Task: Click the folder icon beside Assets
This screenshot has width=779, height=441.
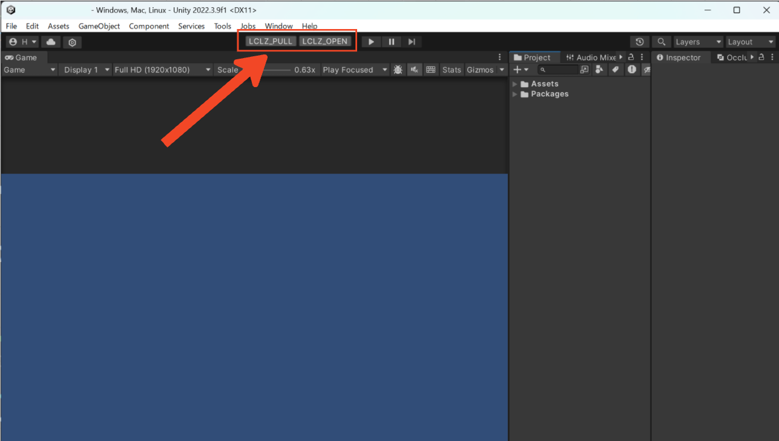Action: point(525,84)
